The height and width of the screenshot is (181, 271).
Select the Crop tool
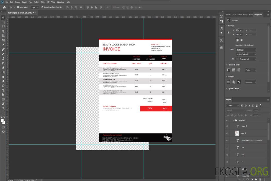click(x=3, y=36)
